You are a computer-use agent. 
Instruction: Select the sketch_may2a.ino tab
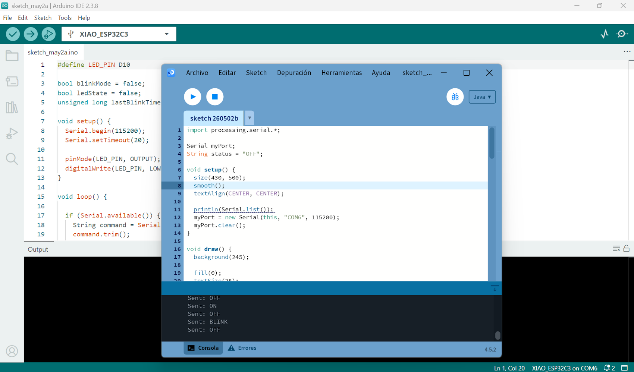53,52
